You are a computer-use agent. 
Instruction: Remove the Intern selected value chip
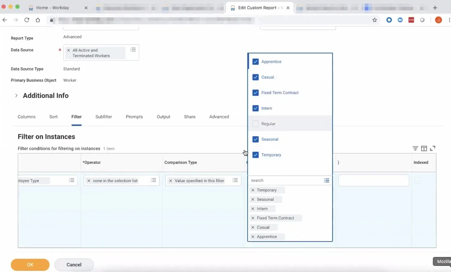click(253, 209)
